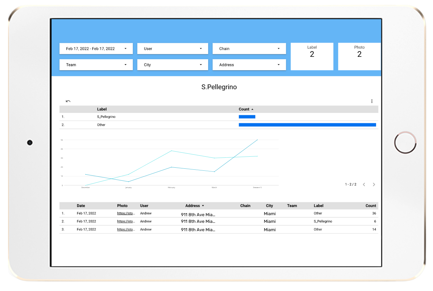The width and height of the screenshot is (433, 291).
Task: Go to previous page of Label table
Action: (x=364, y=184)
